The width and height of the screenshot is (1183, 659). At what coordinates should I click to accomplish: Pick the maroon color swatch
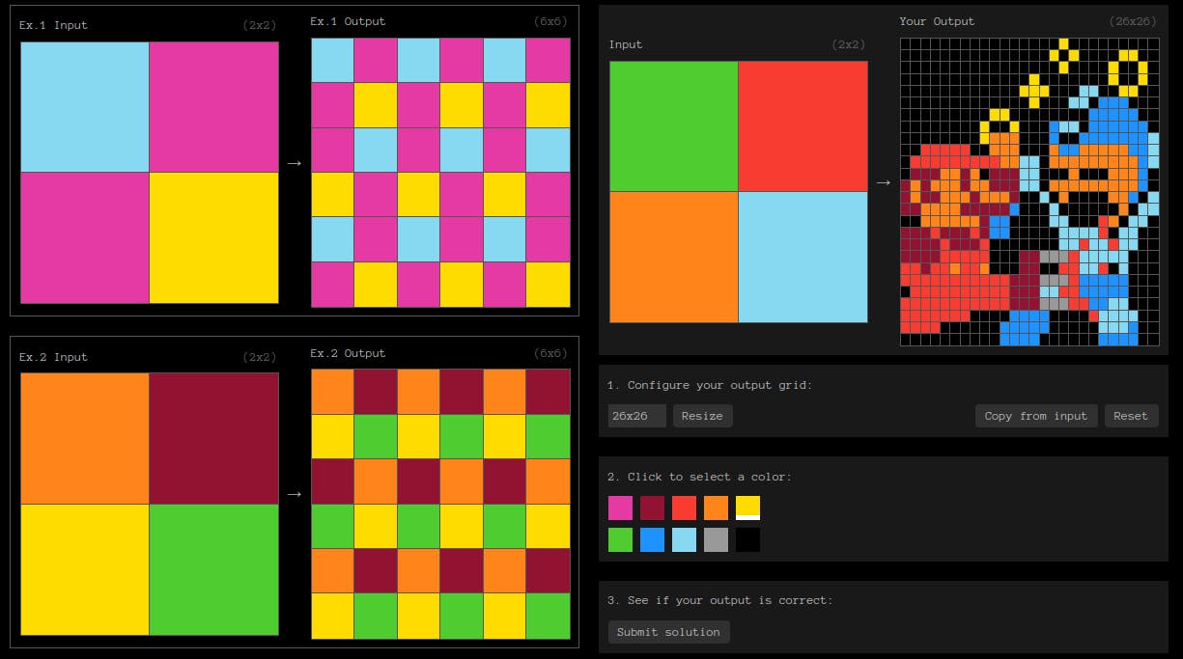pos(652,508)
